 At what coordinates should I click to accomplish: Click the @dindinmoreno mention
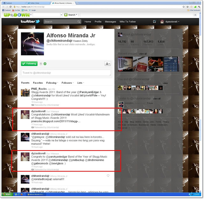[x=94, y=160]
